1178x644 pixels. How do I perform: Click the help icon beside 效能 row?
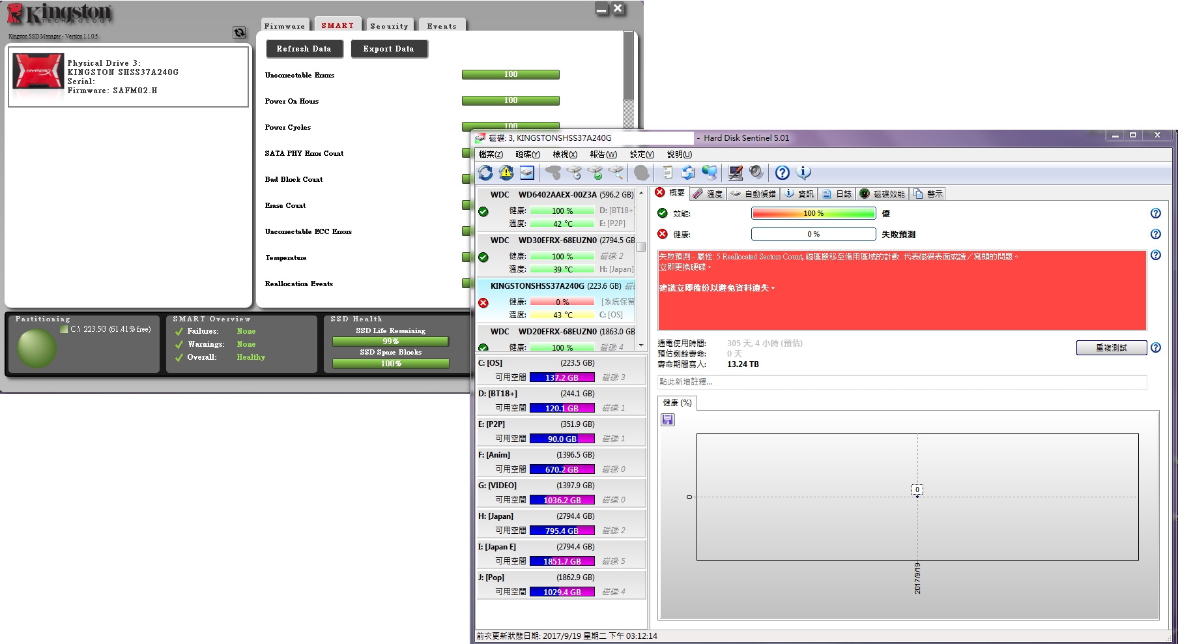tap(1155, 213)
